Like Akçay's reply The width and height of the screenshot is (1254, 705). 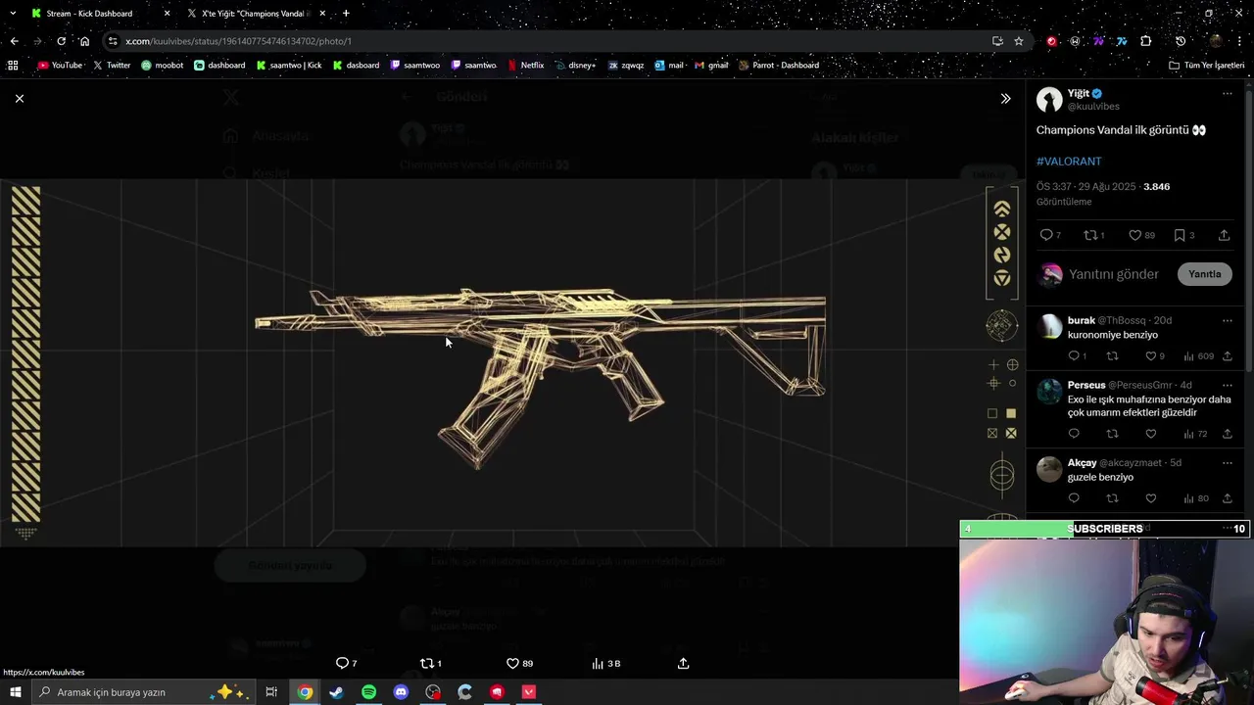(1150, 498)
